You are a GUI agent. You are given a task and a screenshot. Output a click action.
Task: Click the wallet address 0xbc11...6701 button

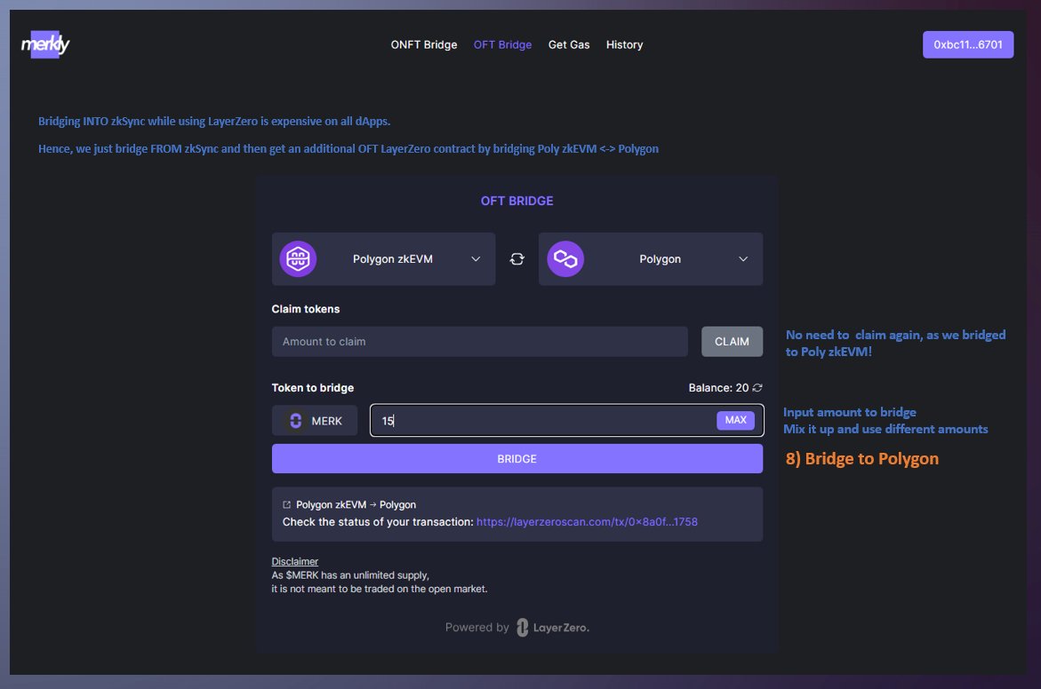tap(968, 44)
